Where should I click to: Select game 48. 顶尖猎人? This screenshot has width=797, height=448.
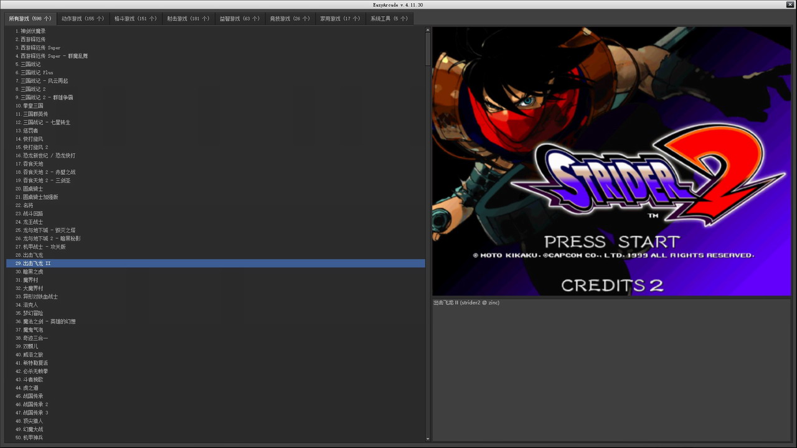(x=215, y=421)
